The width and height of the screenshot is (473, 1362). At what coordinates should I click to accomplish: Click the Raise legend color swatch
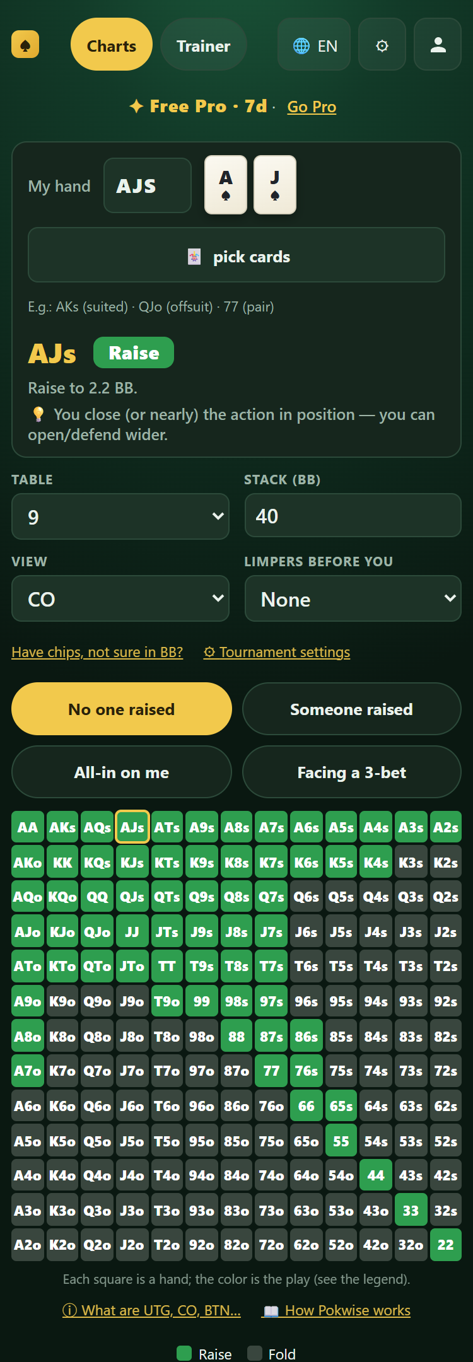[184, 1353]
